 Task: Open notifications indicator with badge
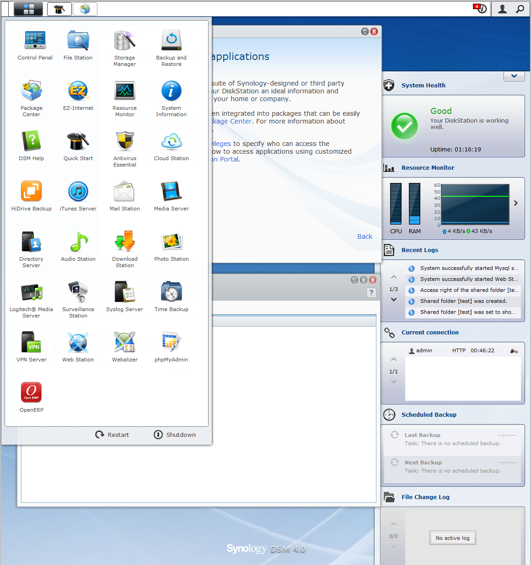pyautogui.click(x=480, y=9)
